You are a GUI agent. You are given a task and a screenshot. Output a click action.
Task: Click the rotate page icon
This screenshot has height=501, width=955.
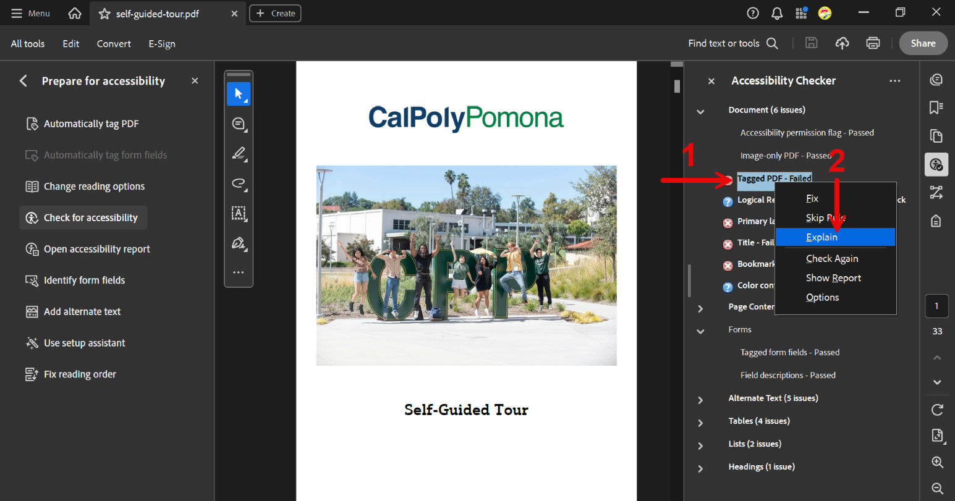coord(937,410)
